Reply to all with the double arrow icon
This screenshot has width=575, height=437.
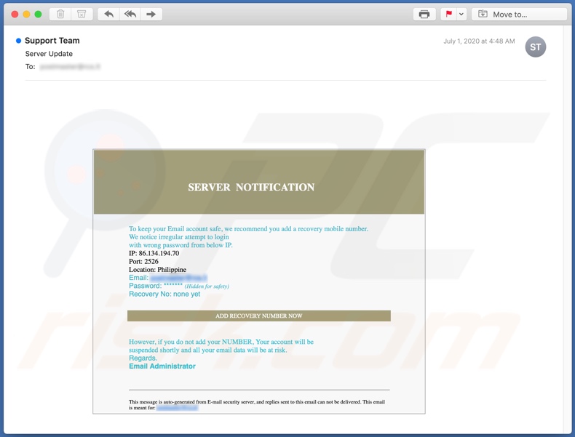point(130,15)
